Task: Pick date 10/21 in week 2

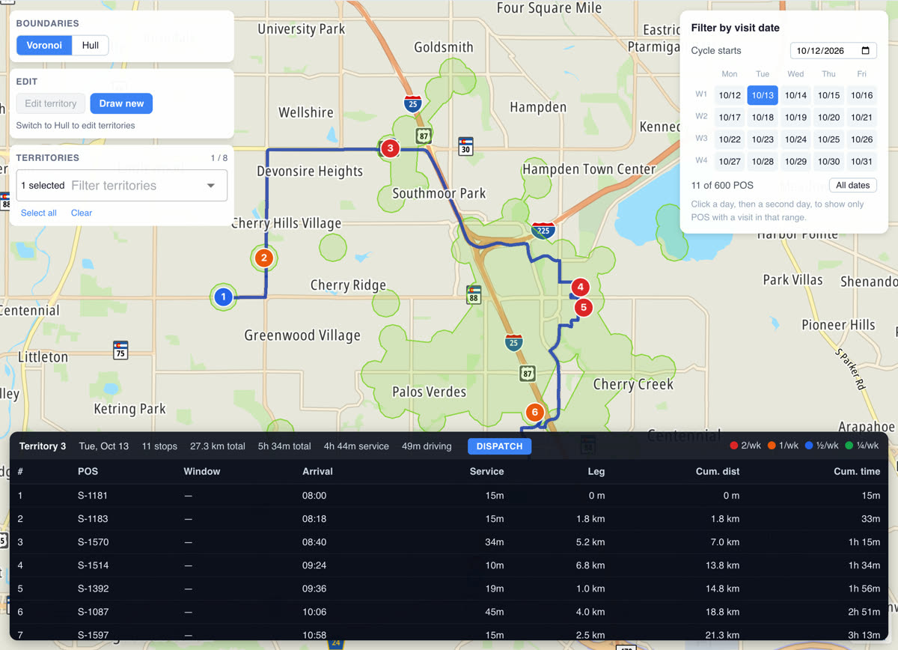Action: coord(861,117)
